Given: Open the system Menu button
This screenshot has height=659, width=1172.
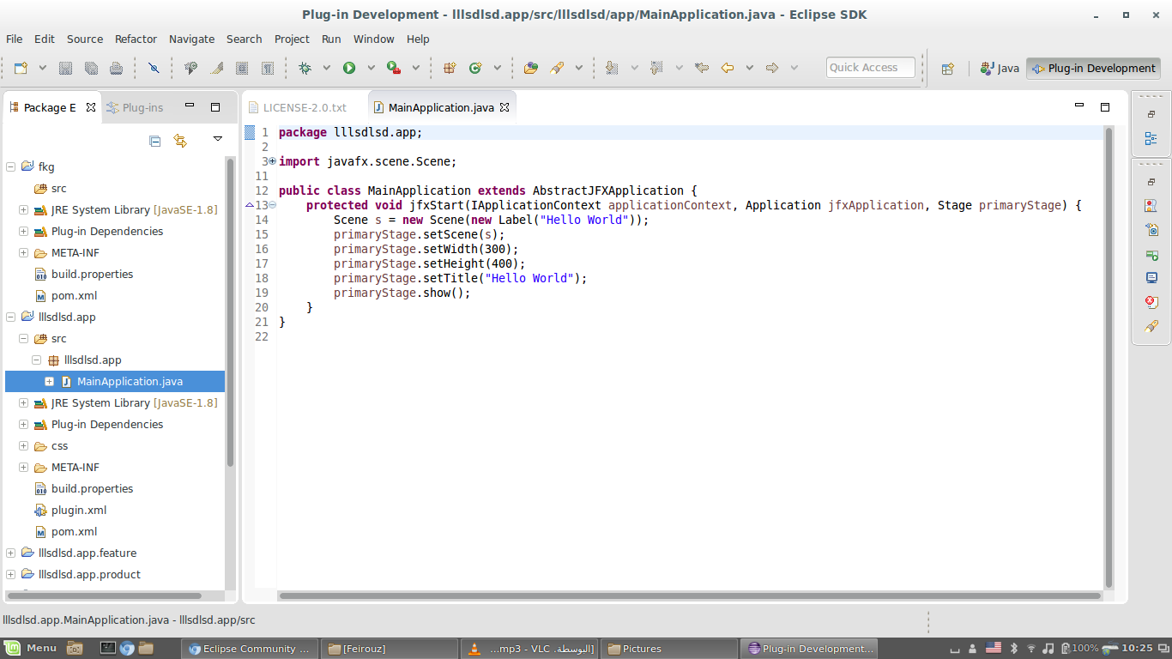Looking at the screenshot, I should [x=31, y=648].
